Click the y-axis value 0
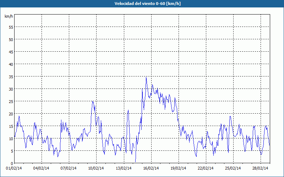The height and width of the screenshot is (177, 284). (12, 164)
